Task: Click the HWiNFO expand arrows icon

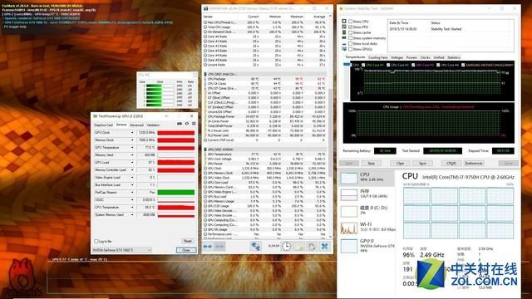Action: (208, 247)
